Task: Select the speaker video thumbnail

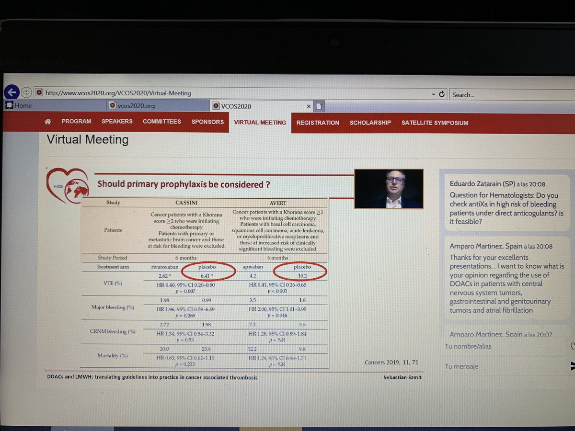Action: (x=389, y=189)
